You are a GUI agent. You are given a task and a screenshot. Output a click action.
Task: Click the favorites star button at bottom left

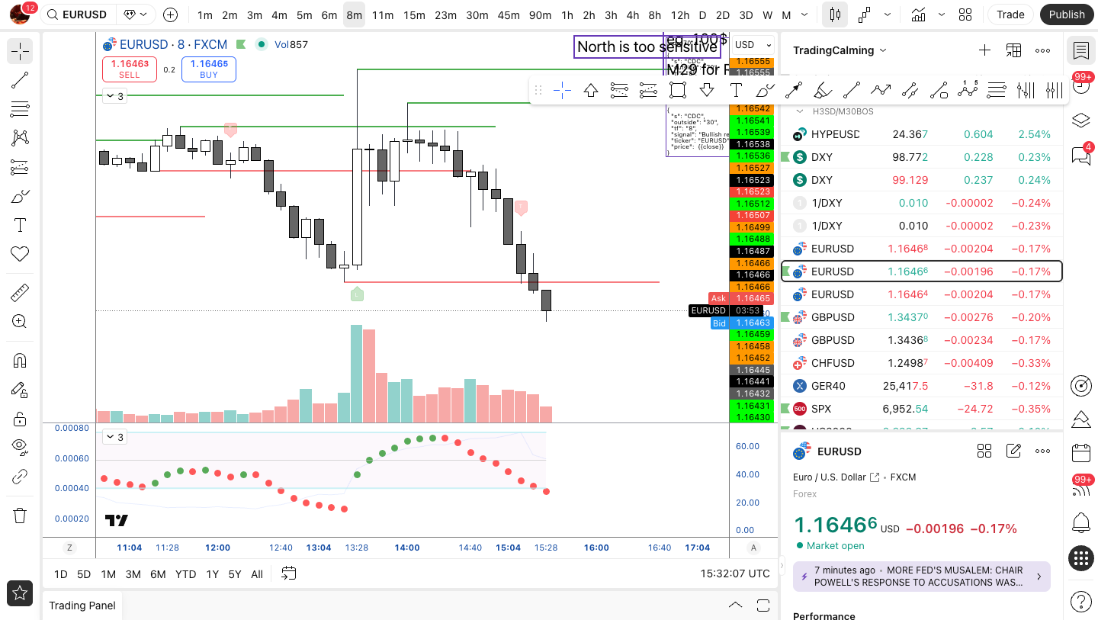[x=20, y=593]
